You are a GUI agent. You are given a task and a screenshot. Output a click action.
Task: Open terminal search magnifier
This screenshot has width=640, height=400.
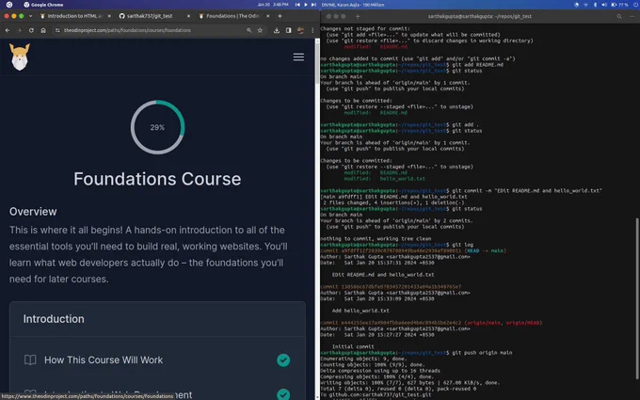619,16
